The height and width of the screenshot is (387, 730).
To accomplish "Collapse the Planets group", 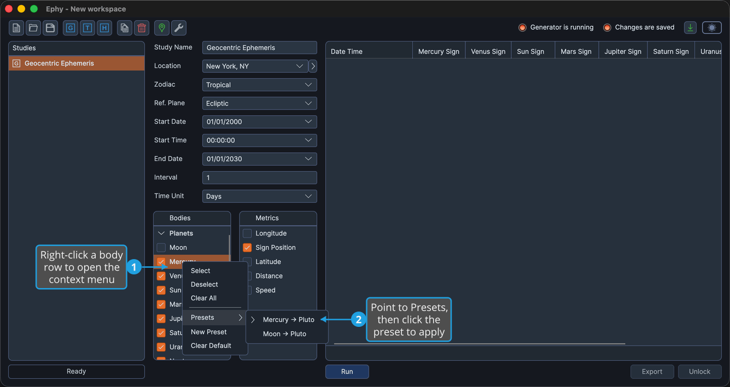I will coord(161,233).
